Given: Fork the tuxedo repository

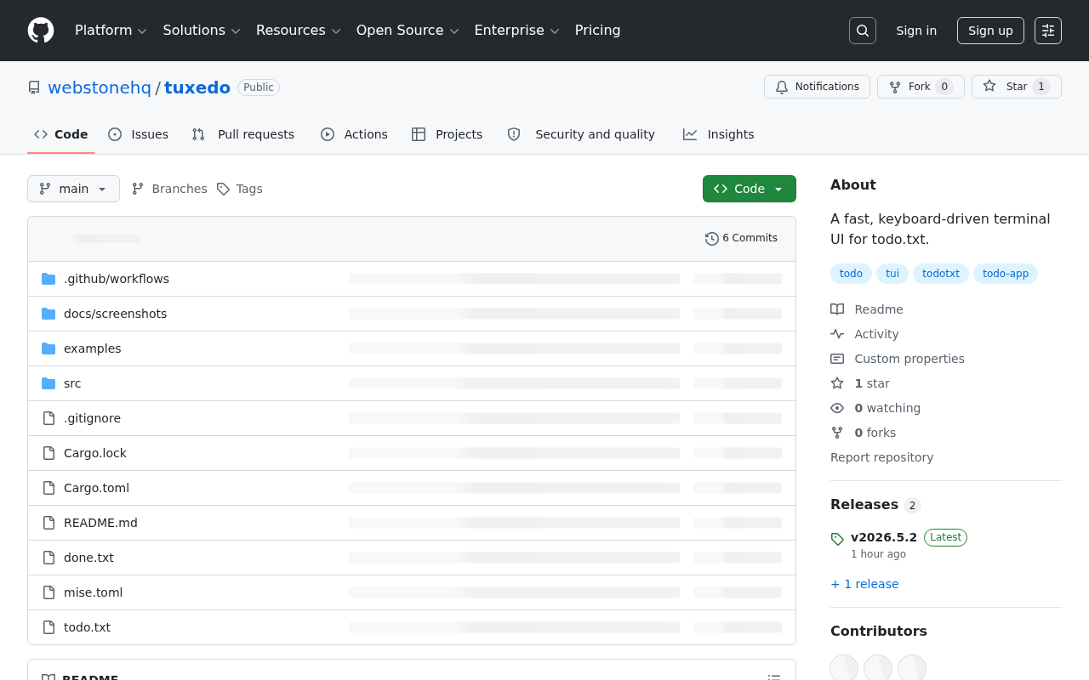Looking at the screenshot, I should (921, 87).
